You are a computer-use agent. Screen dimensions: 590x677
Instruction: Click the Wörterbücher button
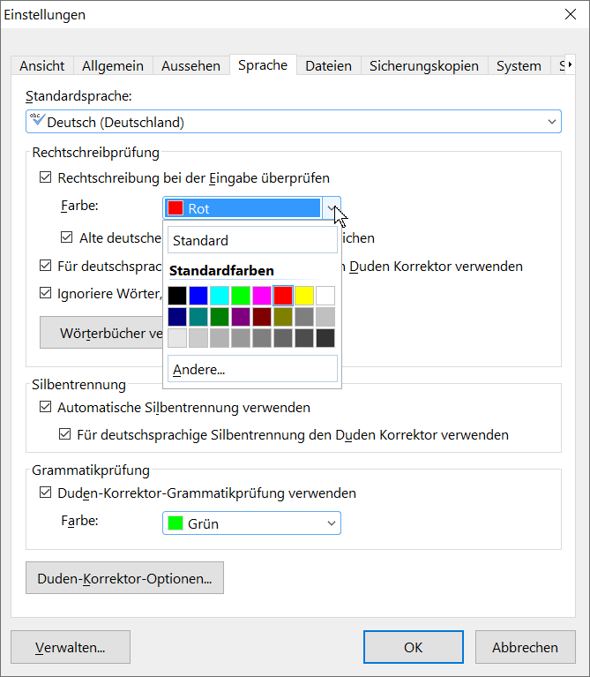coord(101,333)
